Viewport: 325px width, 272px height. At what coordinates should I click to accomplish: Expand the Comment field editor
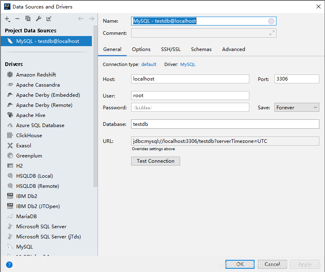click(272, 33)
